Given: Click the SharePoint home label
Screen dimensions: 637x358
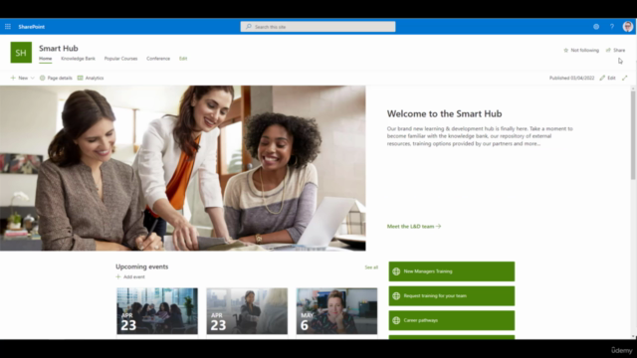Looking at the screenshot, I should tap(31, 27).
